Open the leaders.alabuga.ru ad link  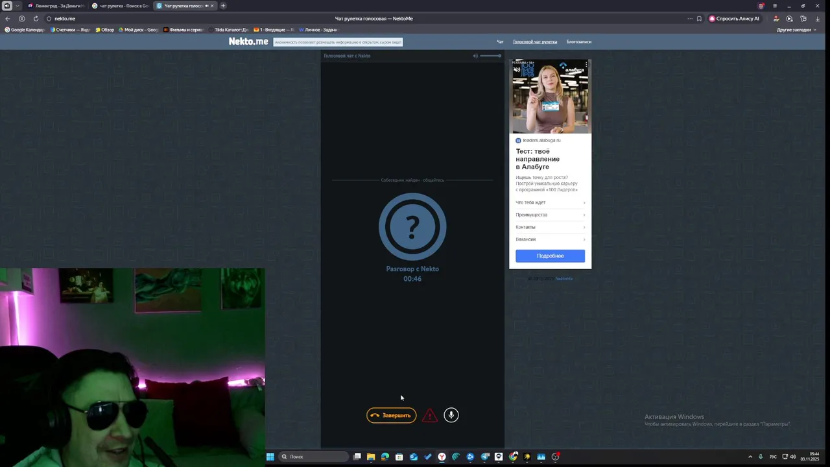[541, 140]
